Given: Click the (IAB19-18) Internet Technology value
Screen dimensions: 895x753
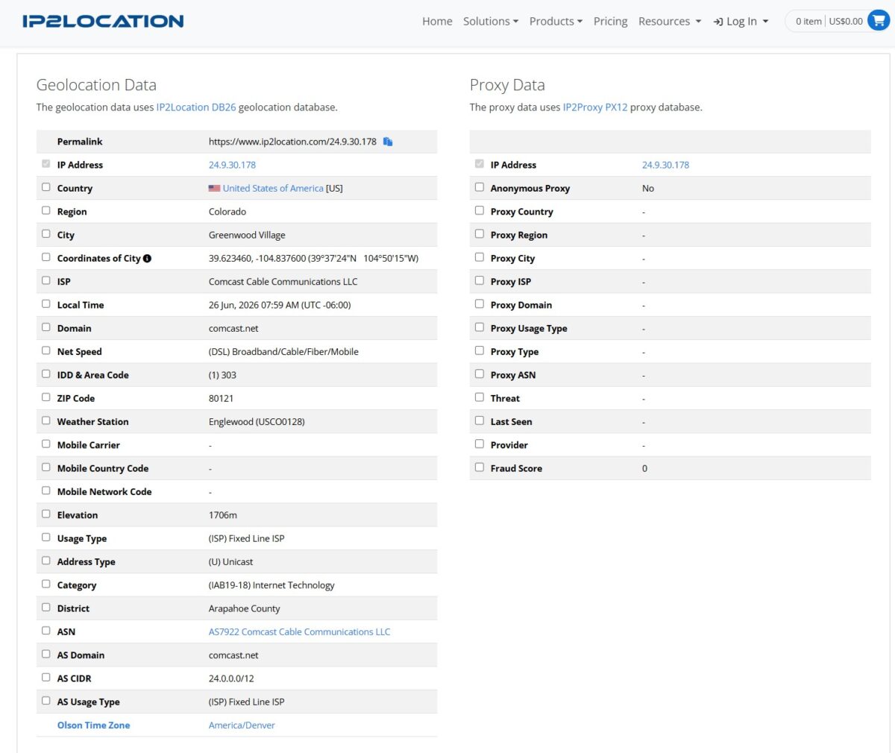Looking at the screenshot, I should coord(271,585).
